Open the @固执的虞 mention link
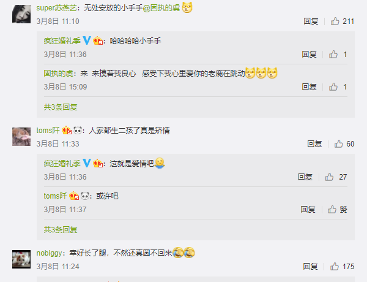Viewport: 367px width, 282px height. [161, 8]
